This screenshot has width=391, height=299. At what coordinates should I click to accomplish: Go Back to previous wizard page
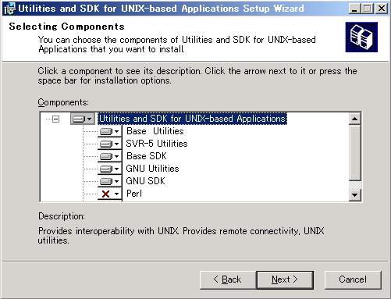click(x=228, y=280)
